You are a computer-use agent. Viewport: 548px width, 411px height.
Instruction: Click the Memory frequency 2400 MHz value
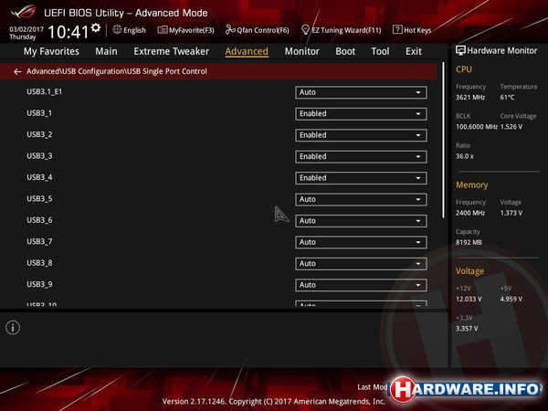click(x=470, y=213)
